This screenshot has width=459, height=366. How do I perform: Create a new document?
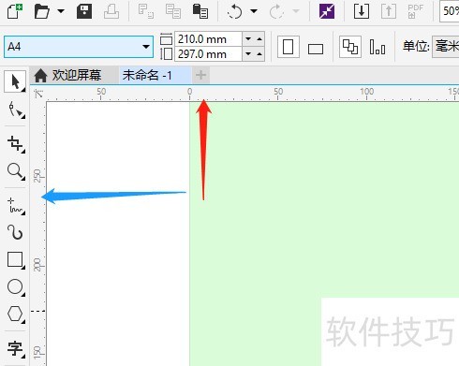(x=15, y=11)
